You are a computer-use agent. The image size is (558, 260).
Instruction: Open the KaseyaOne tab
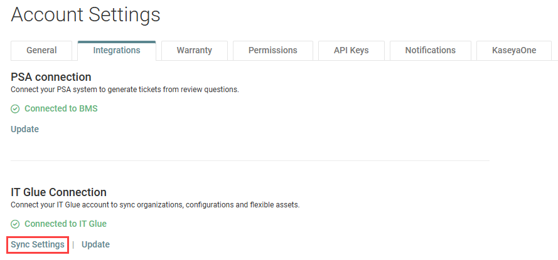coord(514,51)
